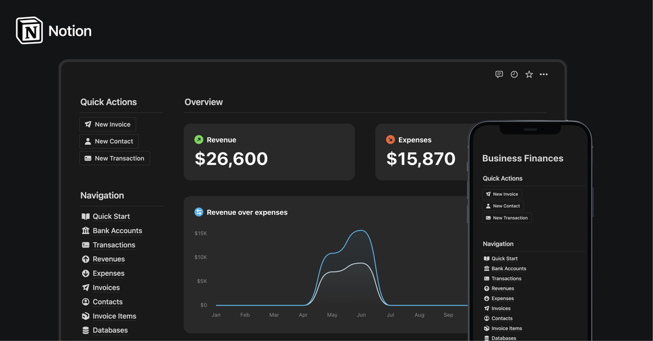Click the card icon beside desktop Transactions link
This screenshot has height=341, width=653.
pos(85,245)
